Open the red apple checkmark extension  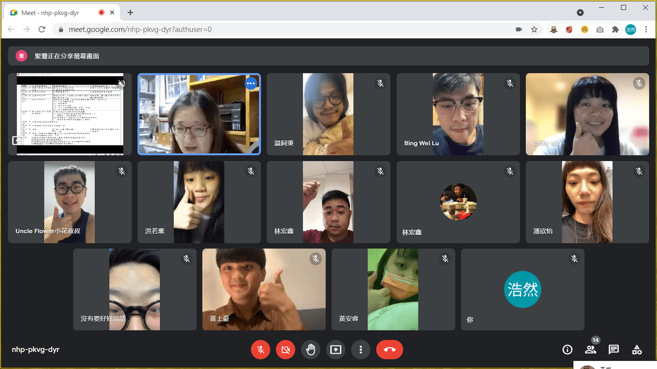pyautogui.click(x=569, y=30)
